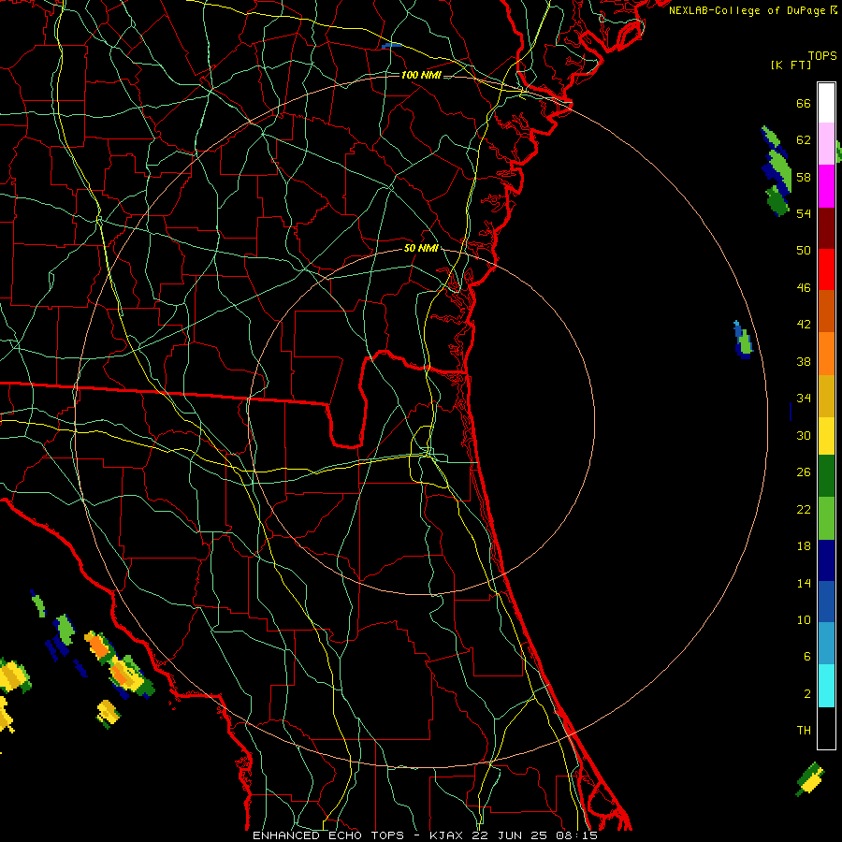This screenshot has width=842, height=842.
Task: Click the "[K FT]" legend unit label
Action: point(791,65)
